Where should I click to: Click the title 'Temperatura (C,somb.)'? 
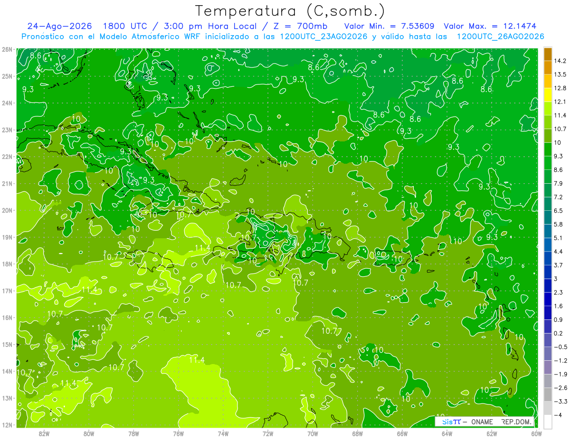coord(290,11)
